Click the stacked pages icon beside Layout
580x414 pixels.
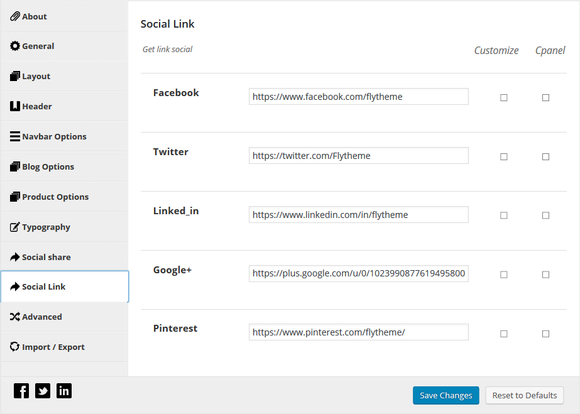15,76
